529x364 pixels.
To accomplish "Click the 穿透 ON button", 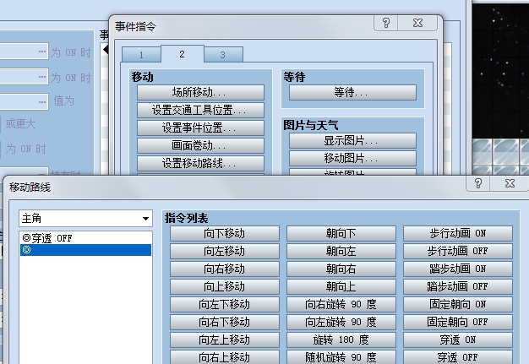I will coord(458,340).
